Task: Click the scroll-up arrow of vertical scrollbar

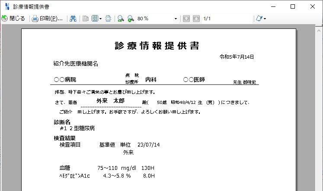Action: click(319, 31)
